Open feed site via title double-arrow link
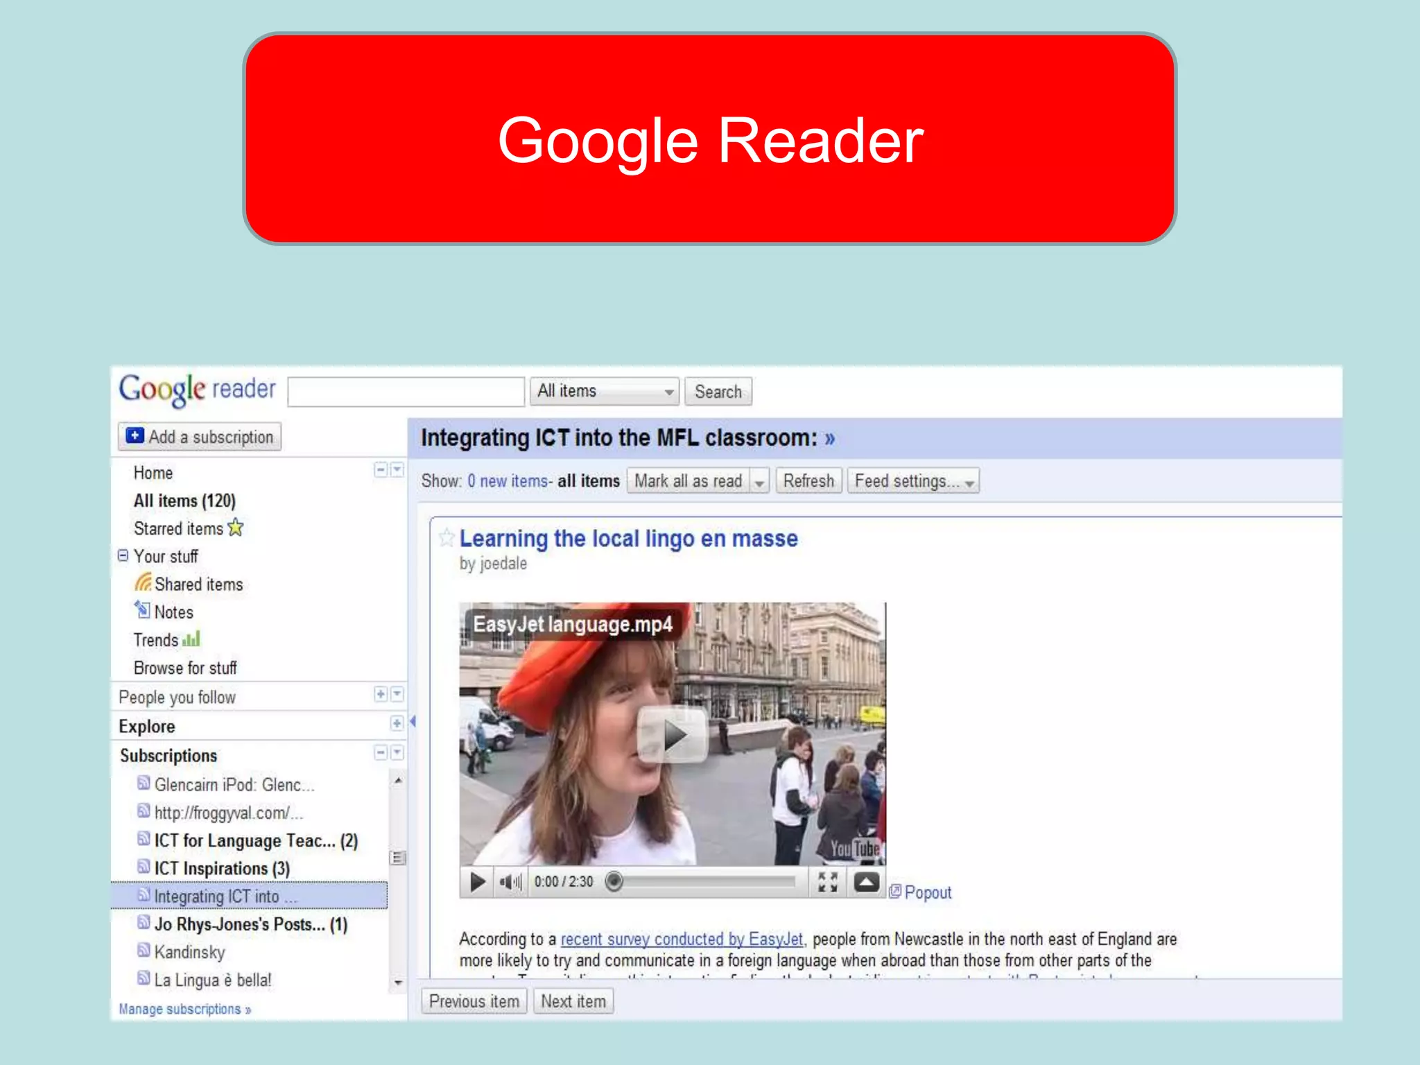 [830, 439]
